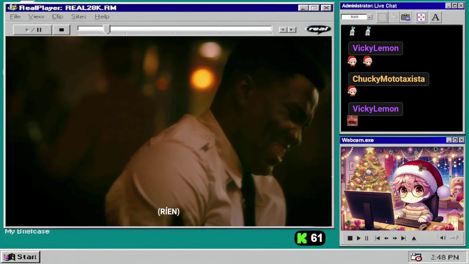
Task: Stop playback in RealPlayer
Action: pos(62,30)
